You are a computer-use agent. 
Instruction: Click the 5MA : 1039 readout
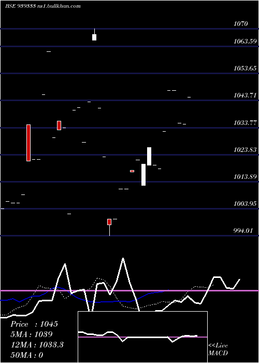click(32, 334)
